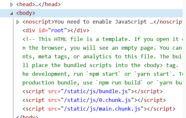Click the comment line starting 'This HTML file is a template'
186x118 pixels.
click(x=103, y=39)
